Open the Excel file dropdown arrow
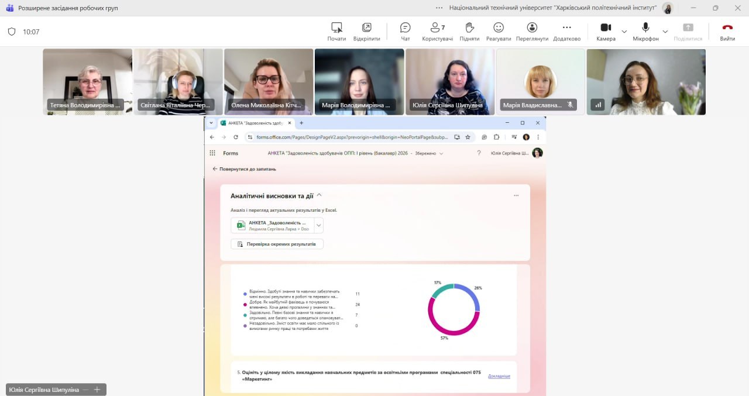The height and width of the screenshot is (396, 749). click(x=318, y=225)
